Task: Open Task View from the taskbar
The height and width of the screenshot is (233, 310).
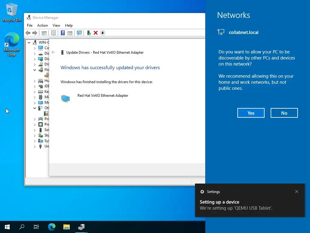Action: (x=36, y=227)
